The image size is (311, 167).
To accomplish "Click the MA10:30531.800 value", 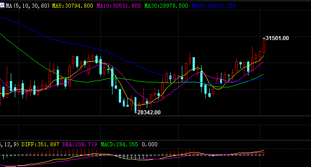I will 119,6.
